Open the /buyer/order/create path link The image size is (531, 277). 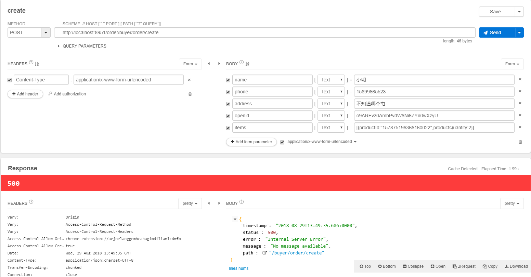[297, 253]
